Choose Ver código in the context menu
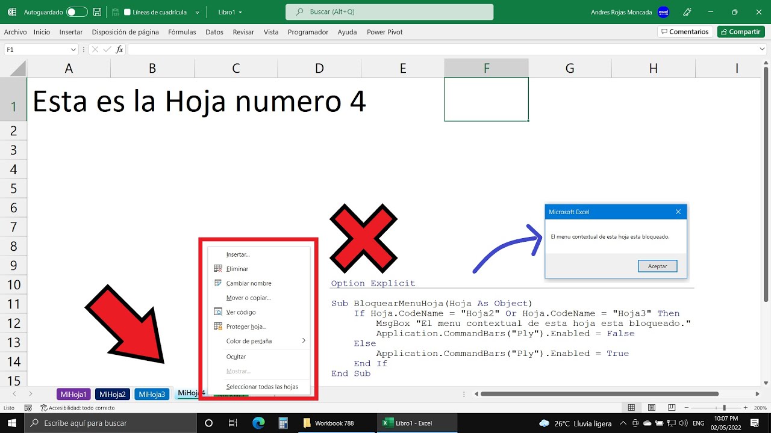Image resolution: width=771 pixels, height=433 pixels. (x=258, y=312)
